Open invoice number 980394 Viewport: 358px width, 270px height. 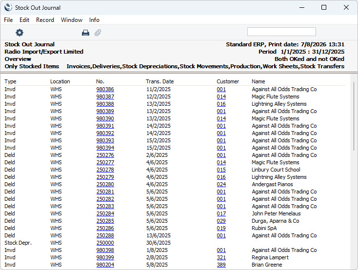click(105, 148)
